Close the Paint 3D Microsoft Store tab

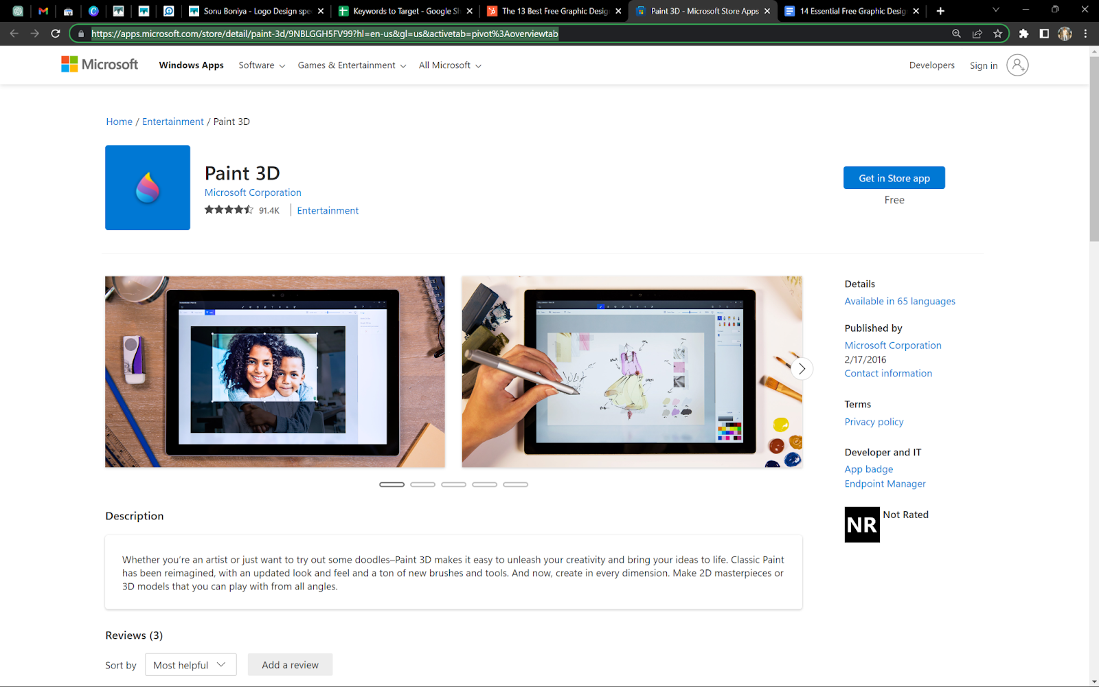767,11
